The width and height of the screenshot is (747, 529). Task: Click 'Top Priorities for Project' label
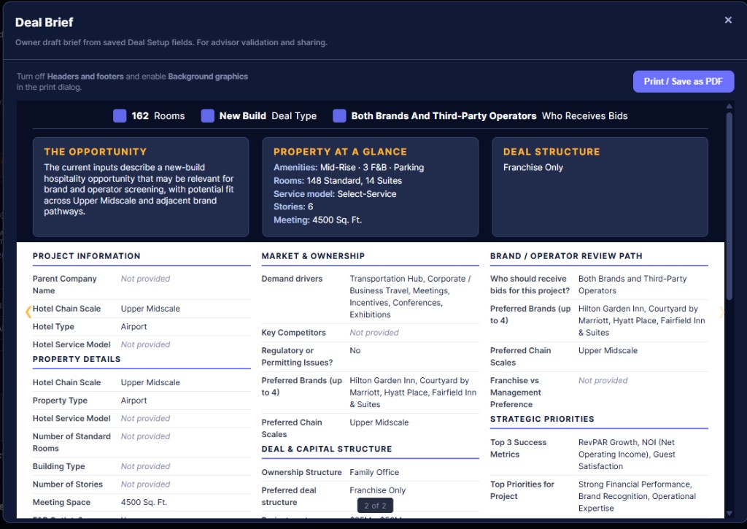[522, 490]
